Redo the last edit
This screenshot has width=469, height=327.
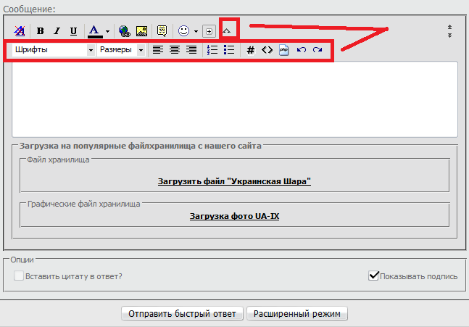click(x=317, y=49)
